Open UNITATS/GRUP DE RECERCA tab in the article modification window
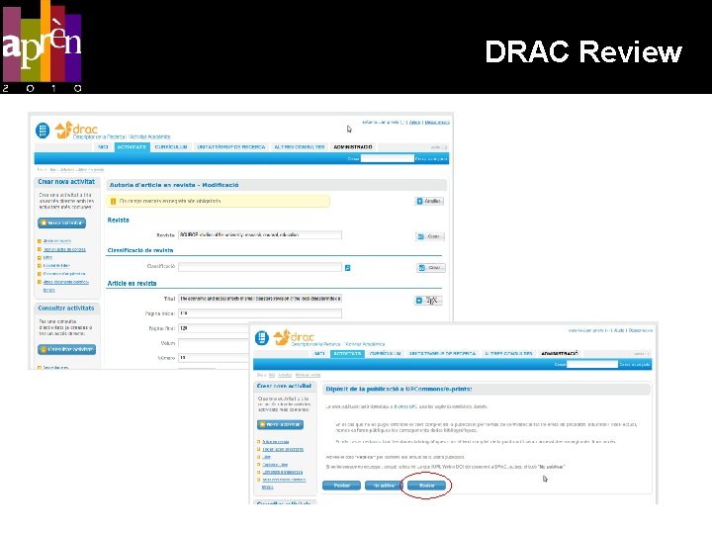Screen dimensions: 712x534 (x=231, y=147)
